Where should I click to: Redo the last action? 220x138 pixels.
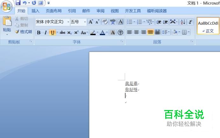click(34, 3)
